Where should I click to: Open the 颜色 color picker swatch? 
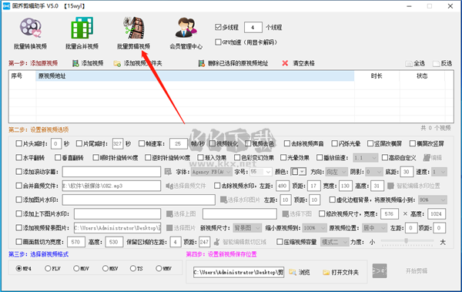tap(298, 172)
